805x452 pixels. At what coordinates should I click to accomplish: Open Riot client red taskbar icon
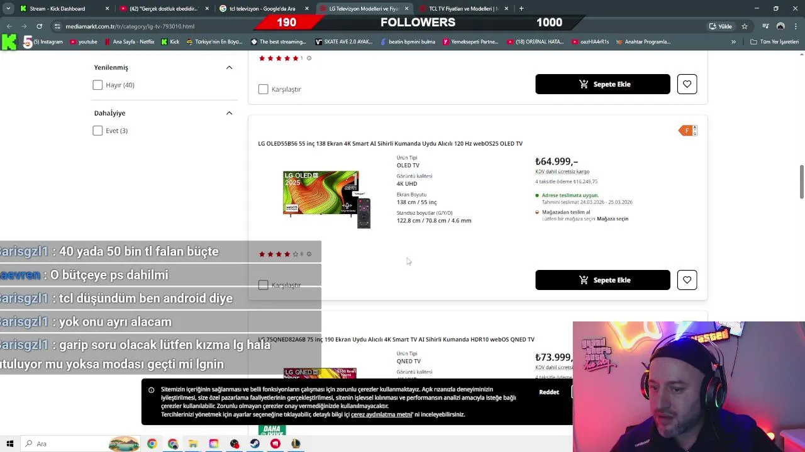[x=275, y=444]
